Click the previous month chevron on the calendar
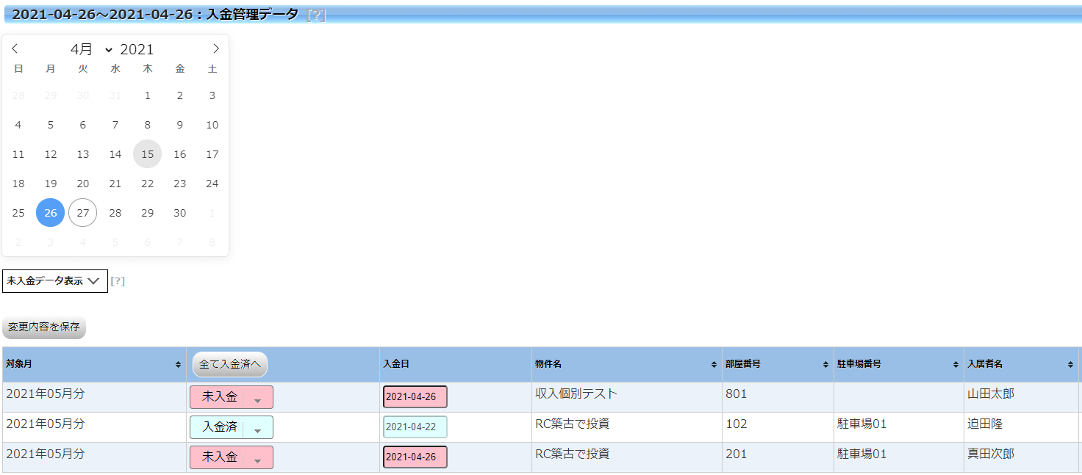Viewport: 1082px width, 475px height. (x=15, y=48)
